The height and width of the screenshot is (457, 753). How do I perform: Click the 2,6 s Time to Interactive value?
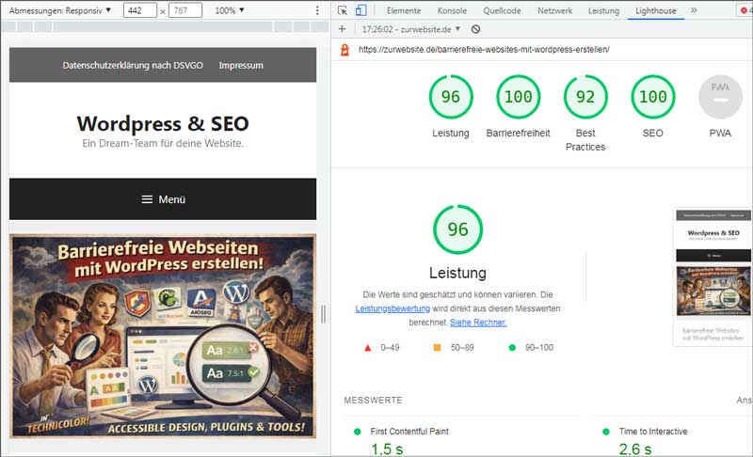coord(634,449)
